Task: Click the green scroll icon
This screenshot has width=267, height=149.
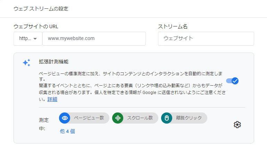Action: click(118, 118)
